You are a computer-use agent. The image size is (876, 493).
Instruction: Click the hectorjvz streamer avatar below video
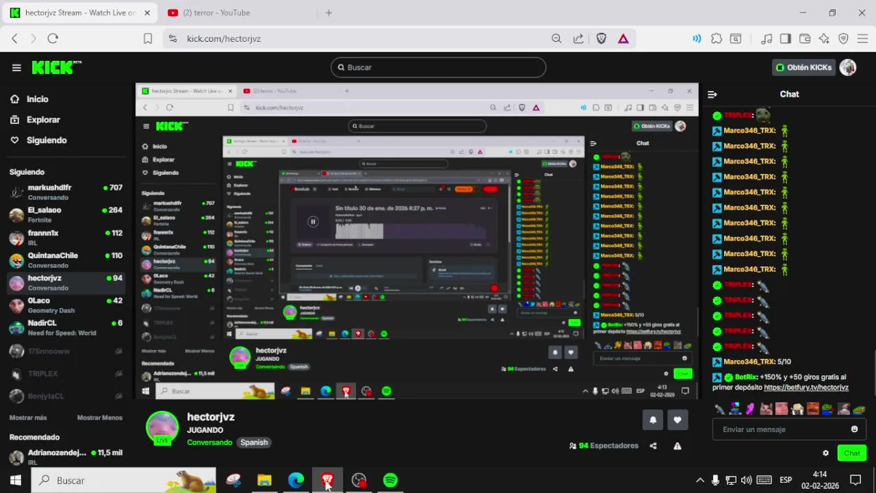click(x=162, y=428)
